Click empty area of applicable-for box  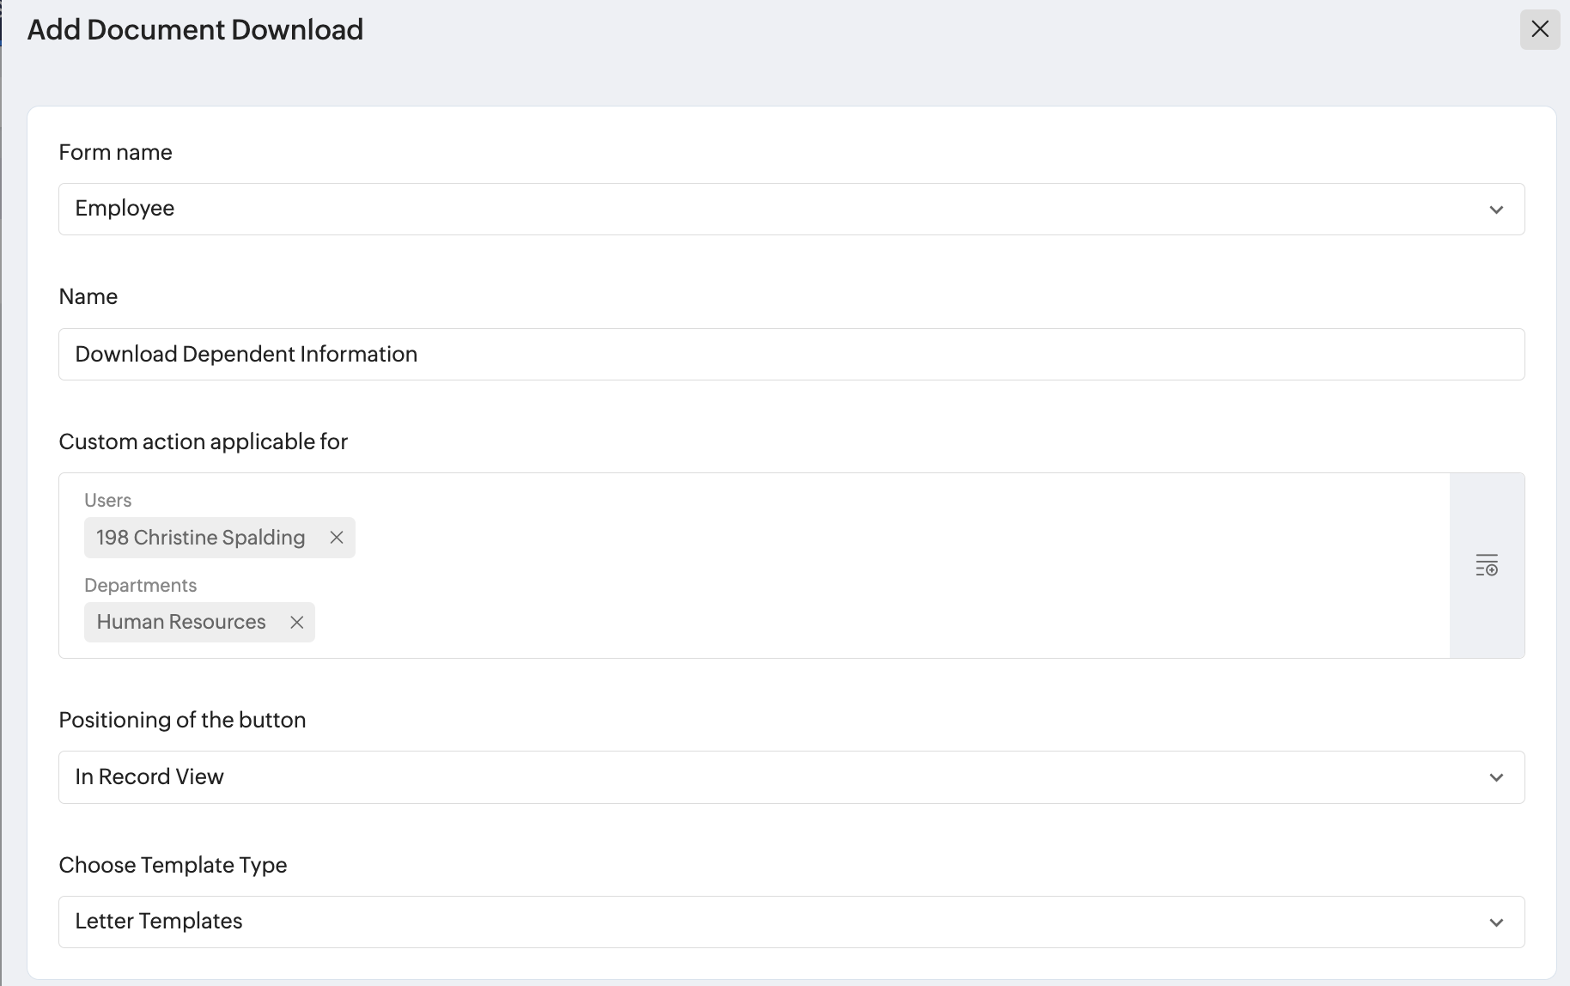coord(859,567)
